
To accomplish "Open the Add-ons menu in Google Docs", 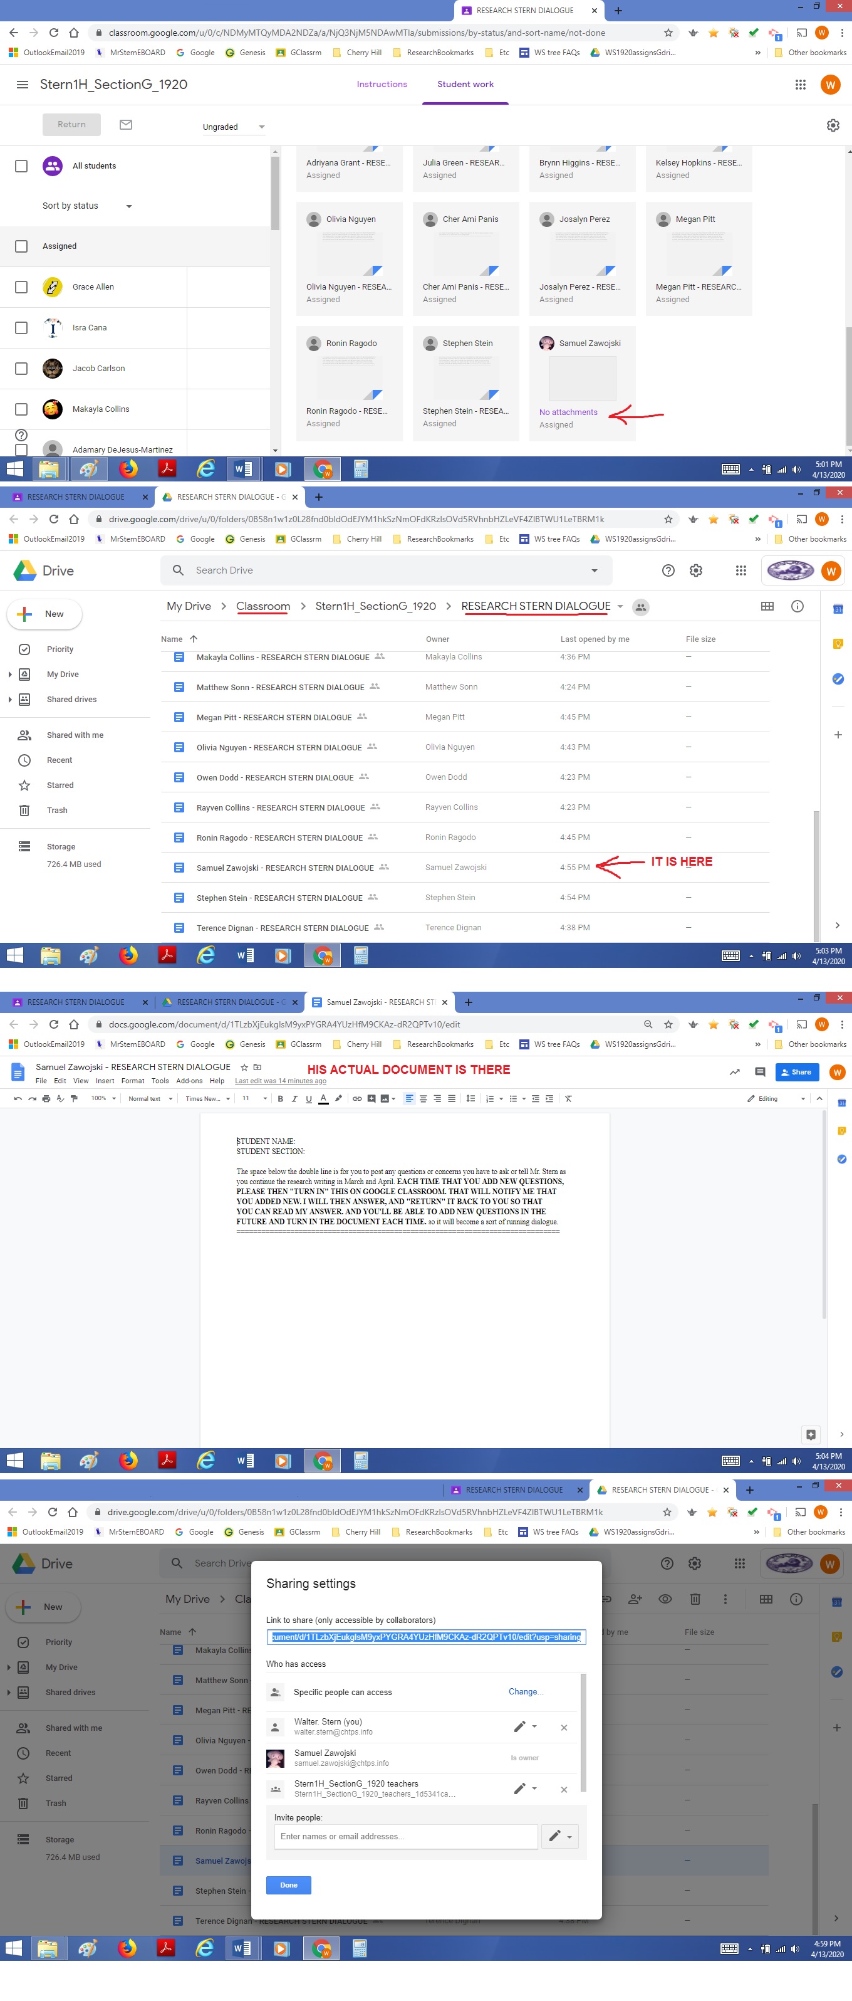I will point(189,1081).
